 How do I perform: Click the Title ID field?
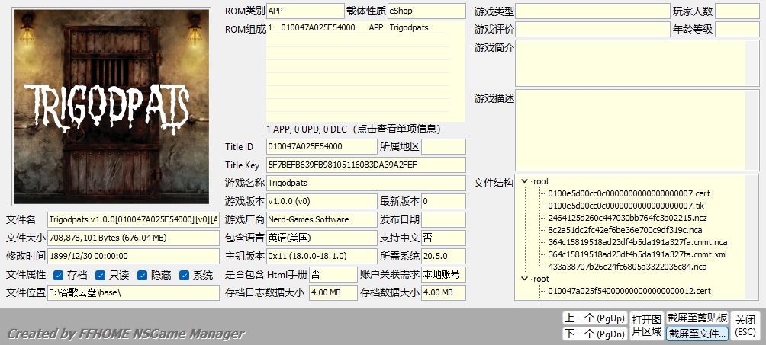(x=321, y=146)
